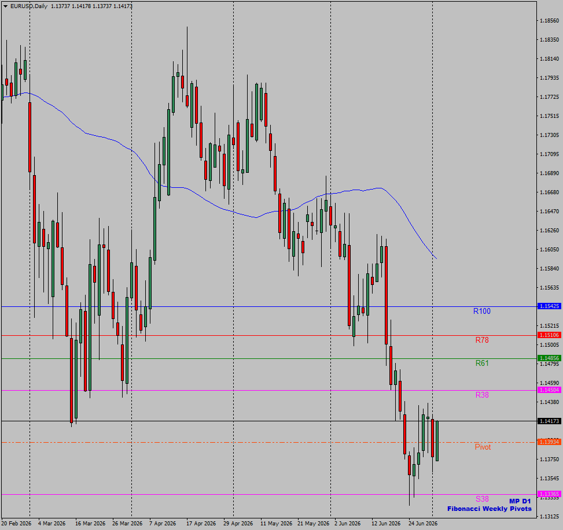Click the 11 May 2026 date label
Screen dimensions: 563x530
276,524
